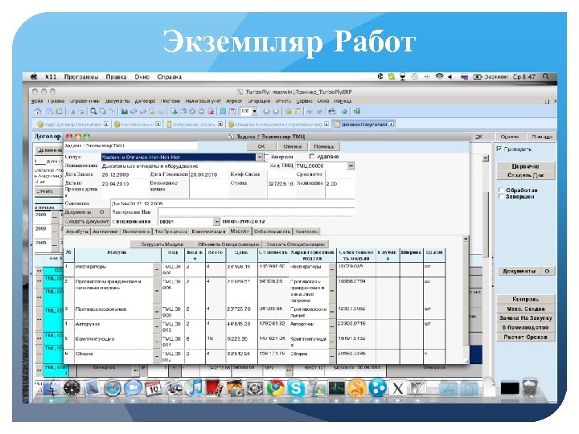579x434 pixels.
Task: Select the Договор Покупателя document tab
Action: 364,125
